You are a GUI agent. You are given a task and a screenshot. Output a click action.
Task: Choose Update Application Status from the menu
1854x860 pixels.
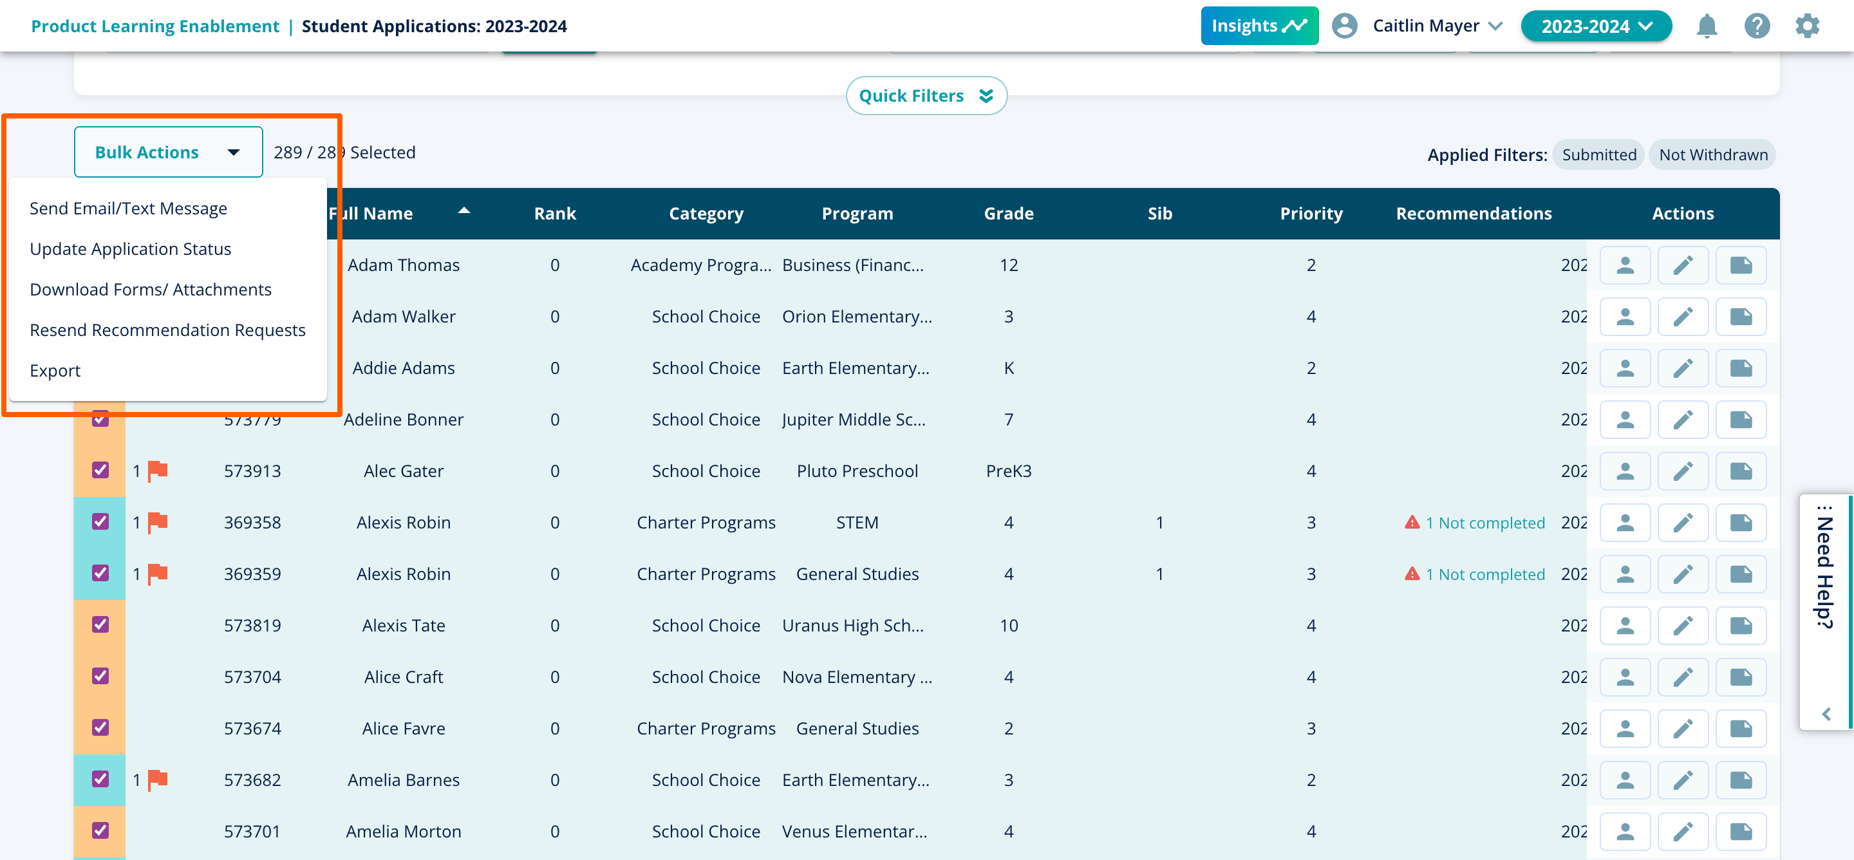[x=130, y=249]
